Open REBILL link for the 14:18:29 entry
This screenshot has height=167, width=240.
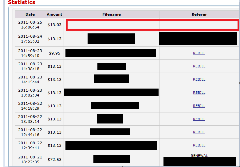(199, 106)
